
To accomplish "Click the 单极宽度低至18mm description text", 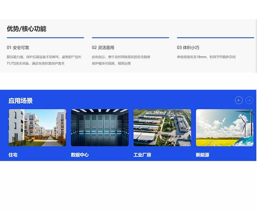I will click(206, 57).
